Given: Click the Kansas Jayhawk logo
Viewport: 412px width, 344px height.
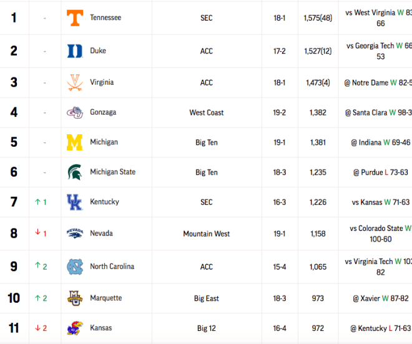Looking at the screenshot, I should point(75,328).
